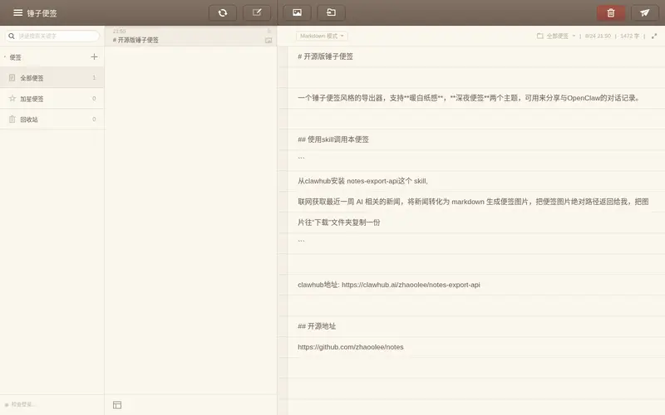The image size is (665, 415).
Task: Collapse the 便签 section in sidebar
Action: click(5, 56)
